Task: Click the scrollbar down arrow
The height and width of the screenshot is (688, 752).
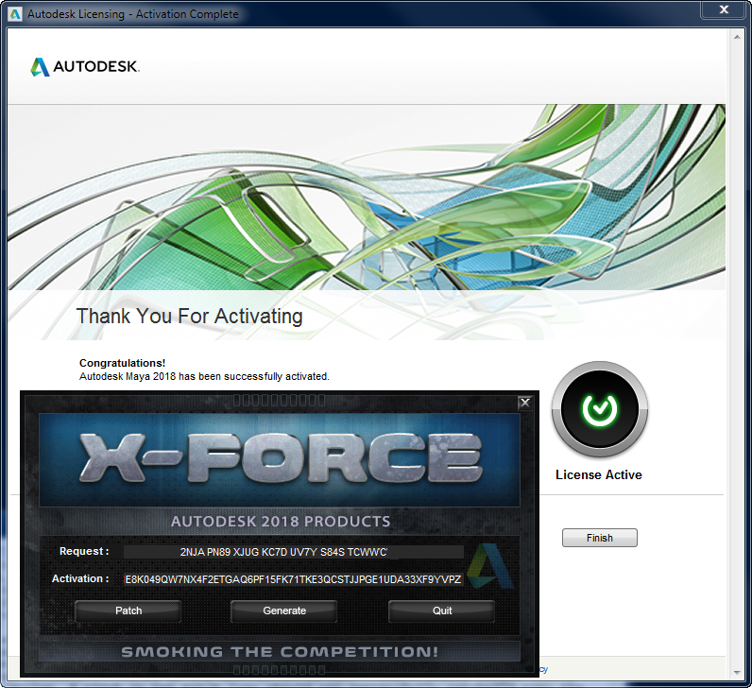Action: (737, 673)
